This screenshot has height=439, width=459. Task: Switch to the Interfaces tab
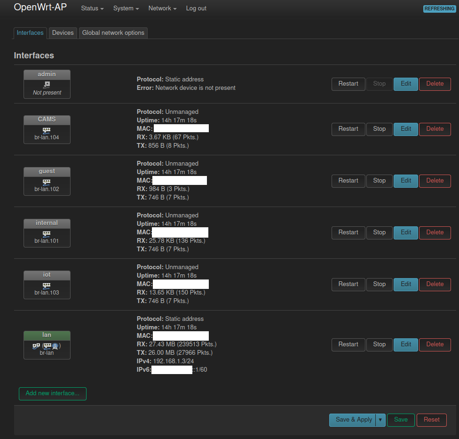30,33
